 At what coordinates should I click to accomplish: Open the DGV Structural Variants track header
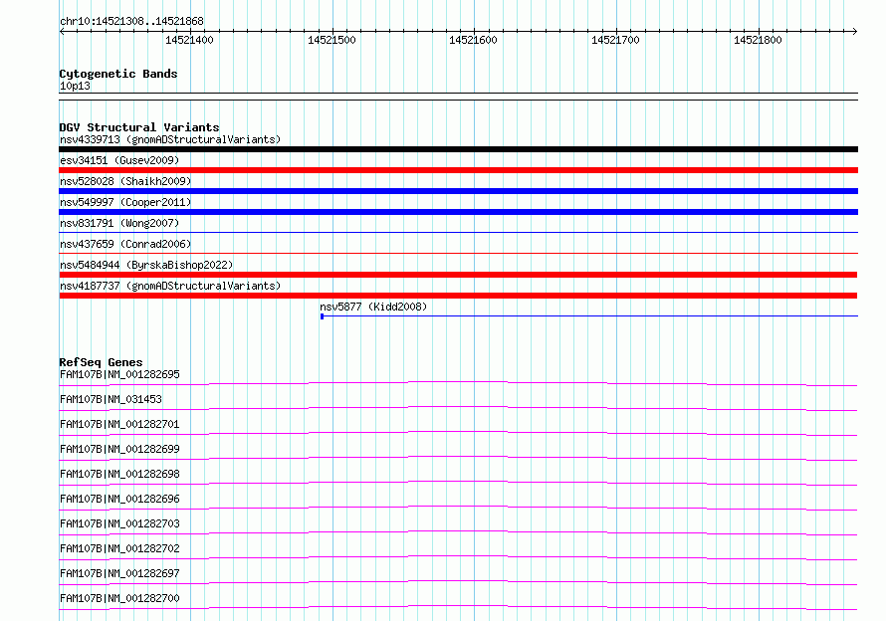click(139, 127)
